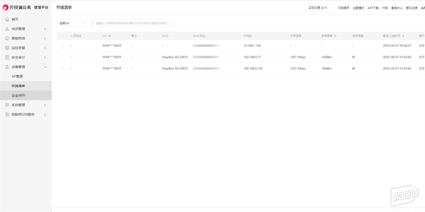Open the APP下载 link
The height and width of the screenshot is (212, 425).
(373, 8)
